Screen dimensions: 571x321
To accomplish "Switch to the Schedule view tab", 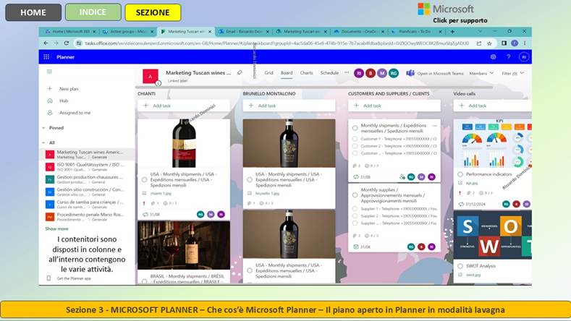I will pos(329,73).
